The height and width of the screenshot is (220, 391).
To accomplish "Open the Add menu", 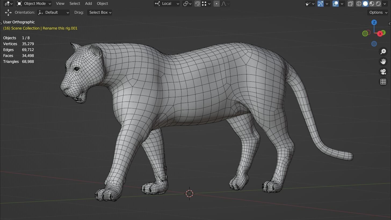I will click(x=88, y=3).
